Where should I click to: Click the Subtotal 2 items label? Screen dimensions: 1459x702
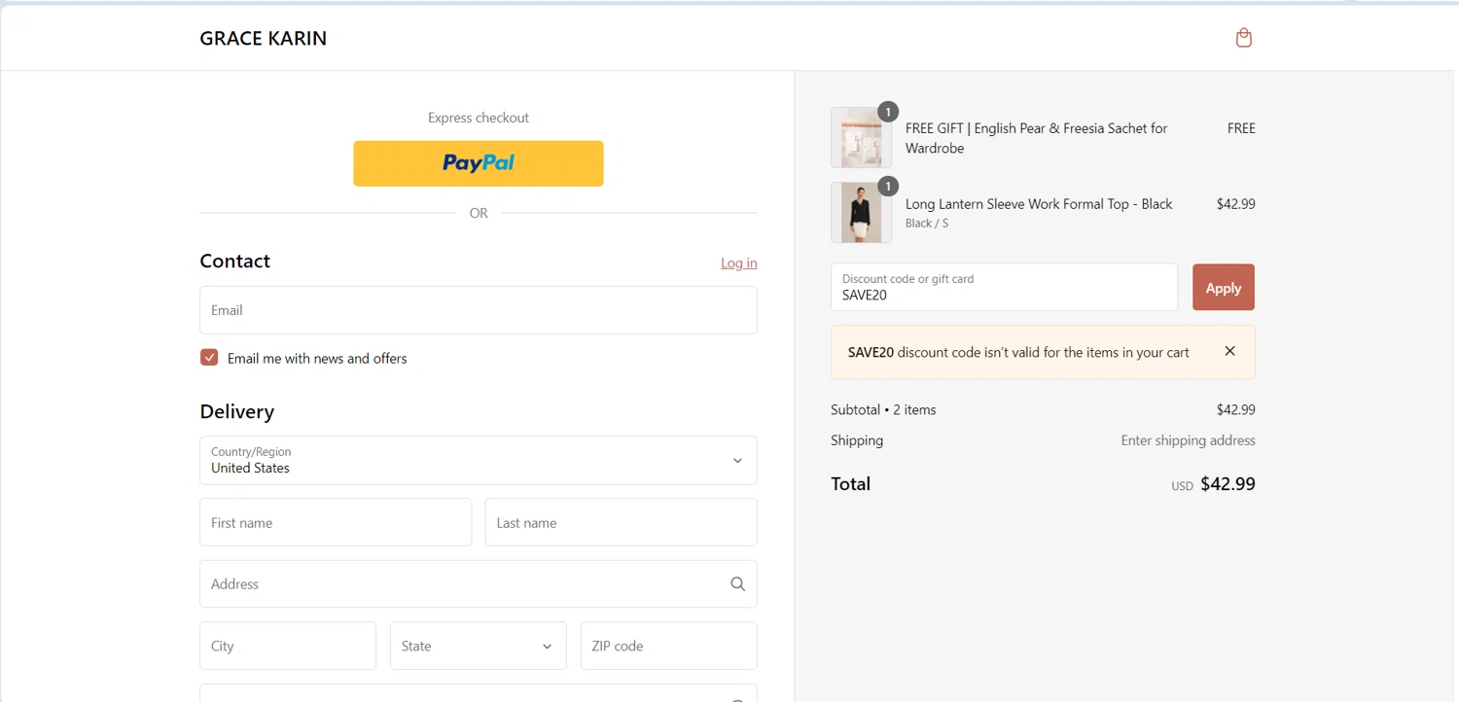click(x=883, y=409)
